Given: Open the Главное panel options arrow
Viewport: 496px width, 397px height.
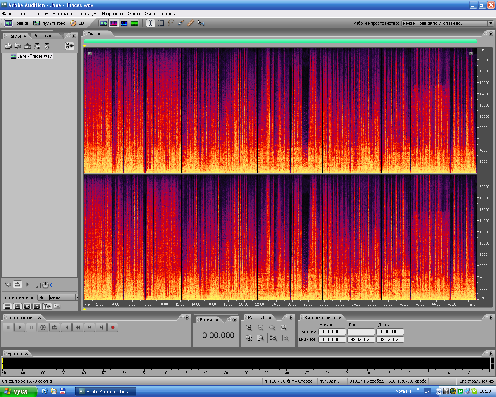Looking at the screenshot, I should point(491,34).
